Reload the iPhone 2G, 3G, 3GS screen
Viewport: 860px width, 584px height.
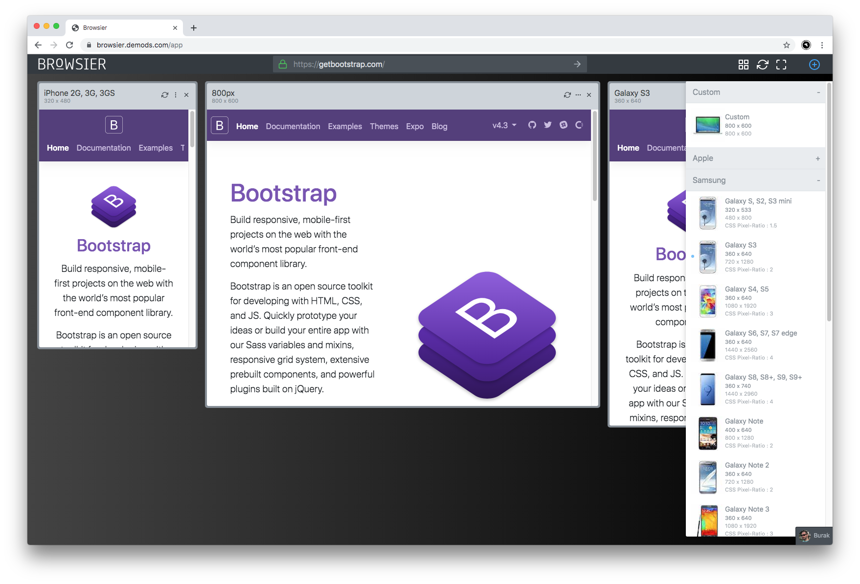click(165, 95)
